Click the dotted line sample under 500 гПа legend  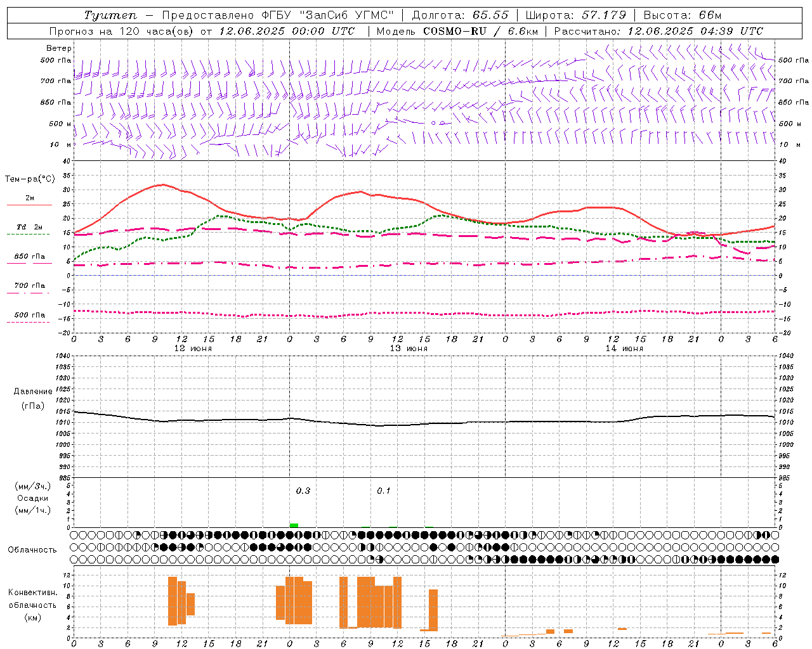click(x=29, y=322)
